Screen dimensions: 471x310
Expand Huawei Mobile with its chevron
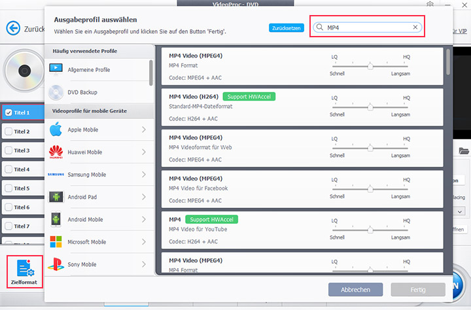(x=144, y=152)
